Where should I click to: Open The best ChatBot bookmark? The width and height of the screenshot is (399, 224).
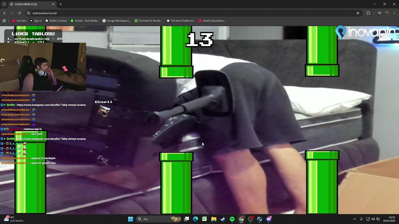tap(181, 21)
